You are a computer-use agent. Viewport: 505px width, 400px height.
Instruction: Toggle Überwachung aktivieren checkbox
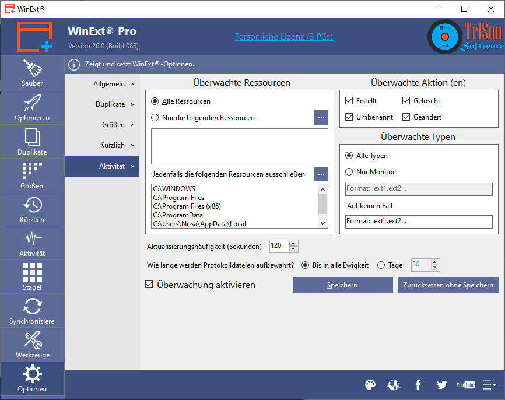pos(149,285)
